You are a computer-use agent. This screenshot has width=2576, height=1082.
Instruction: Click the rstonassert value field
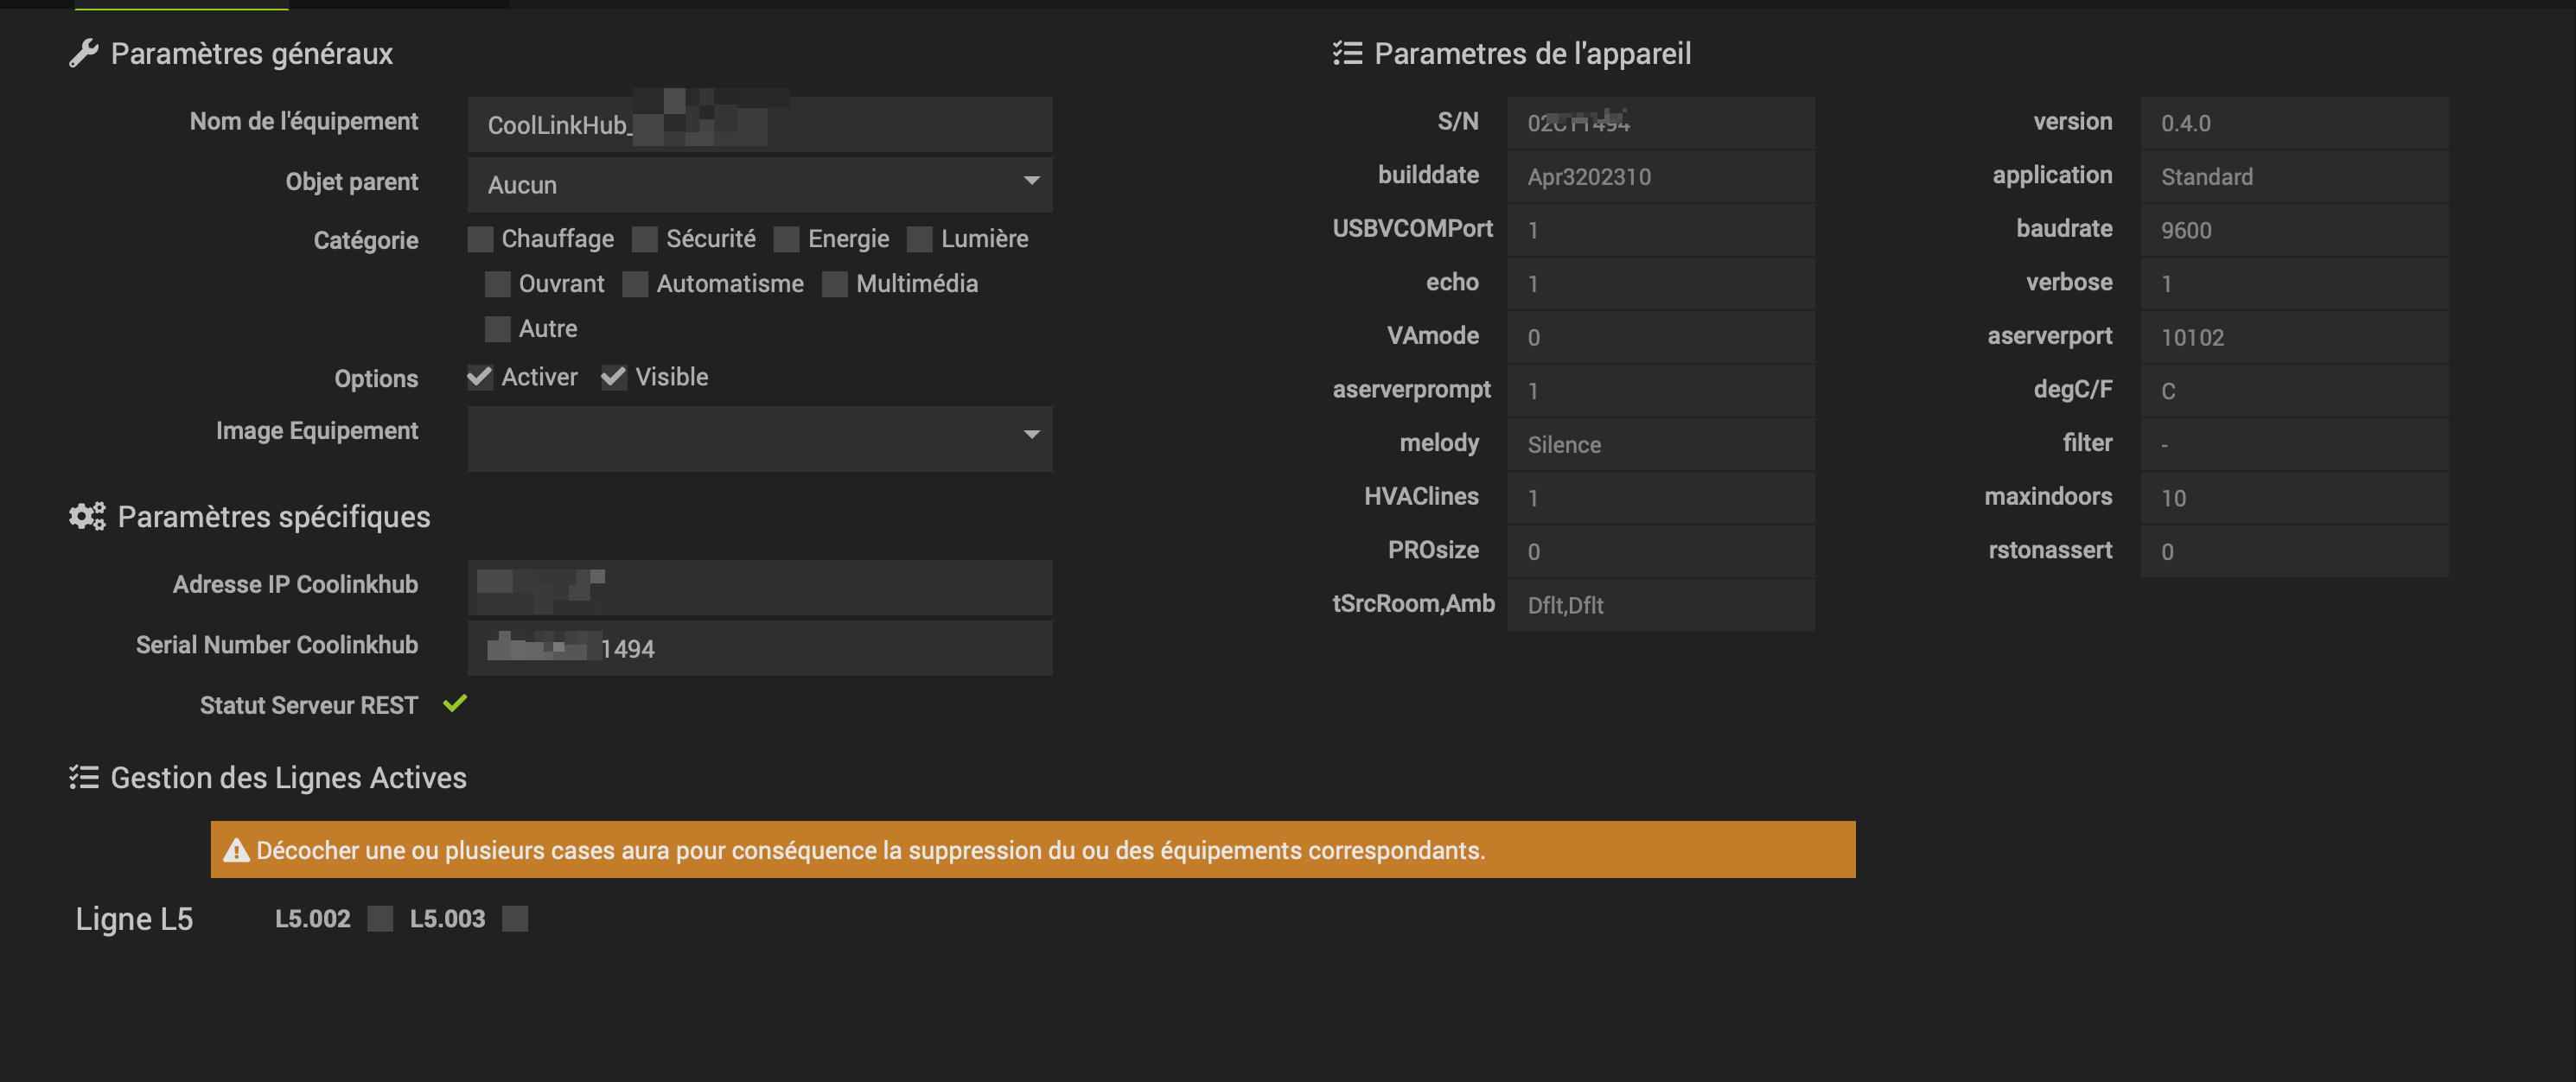[2294, 551]
